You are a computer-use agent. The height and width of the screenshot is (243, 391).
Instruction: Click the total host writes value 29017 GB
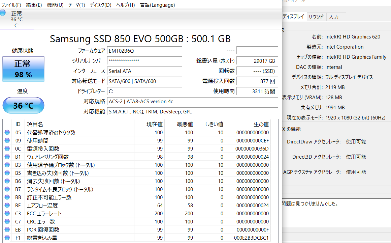tap(257, 61)
